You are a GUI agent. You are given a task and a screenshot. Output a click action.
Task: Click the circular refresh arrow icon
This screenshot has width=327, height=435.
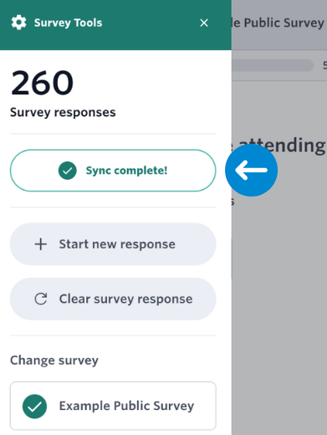(x=41, y=299)
